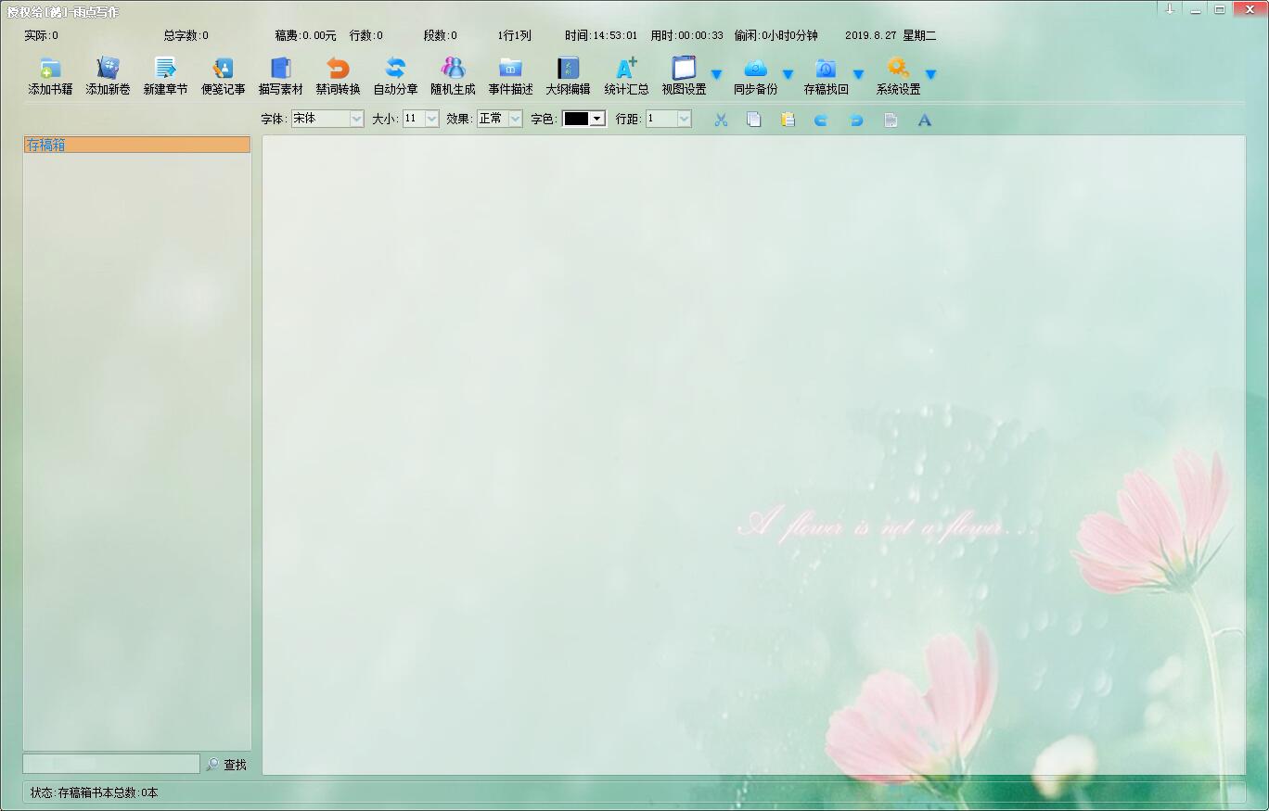Open the 字色 black color picker

click(x=583, y=119)
